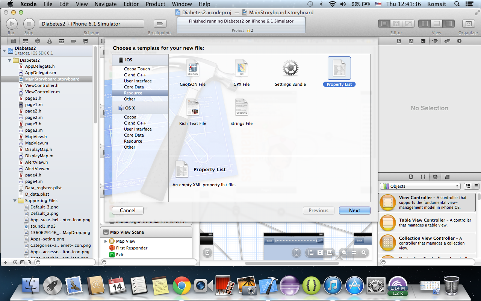The width and height of the screenshot is (481, 301).
Task: Show the File inspector tab
Action: point(399,41)
